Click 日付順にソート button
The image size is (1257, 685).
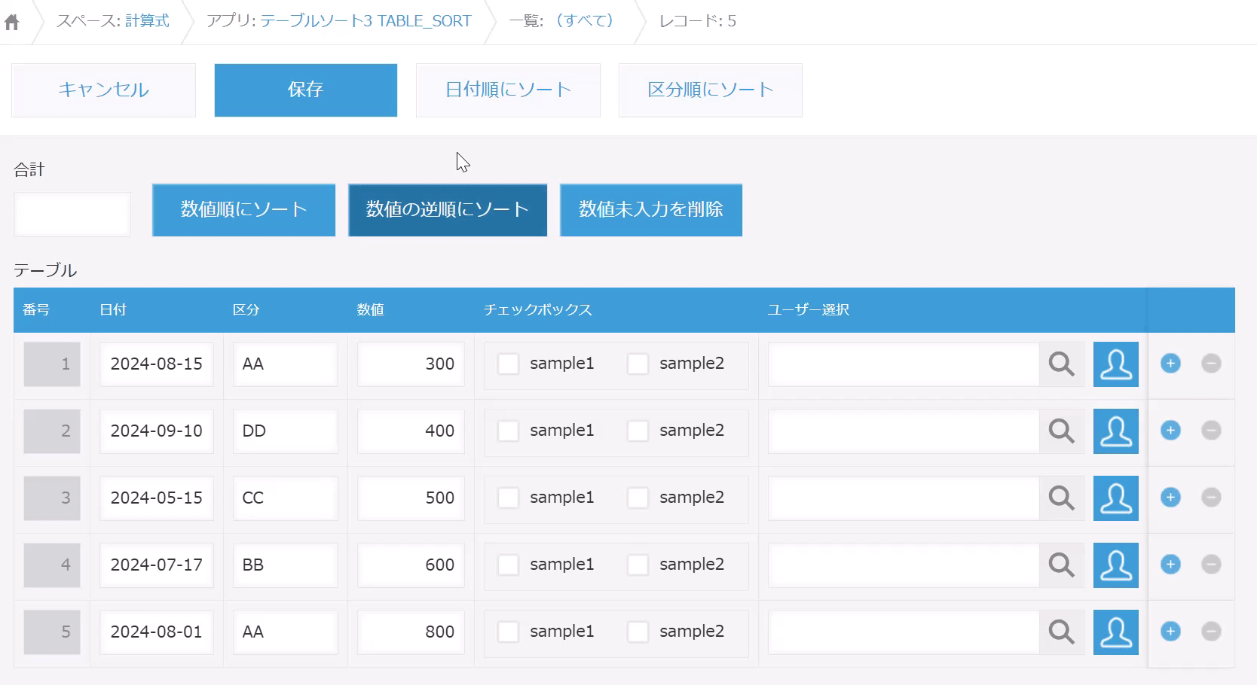point(508,90)
